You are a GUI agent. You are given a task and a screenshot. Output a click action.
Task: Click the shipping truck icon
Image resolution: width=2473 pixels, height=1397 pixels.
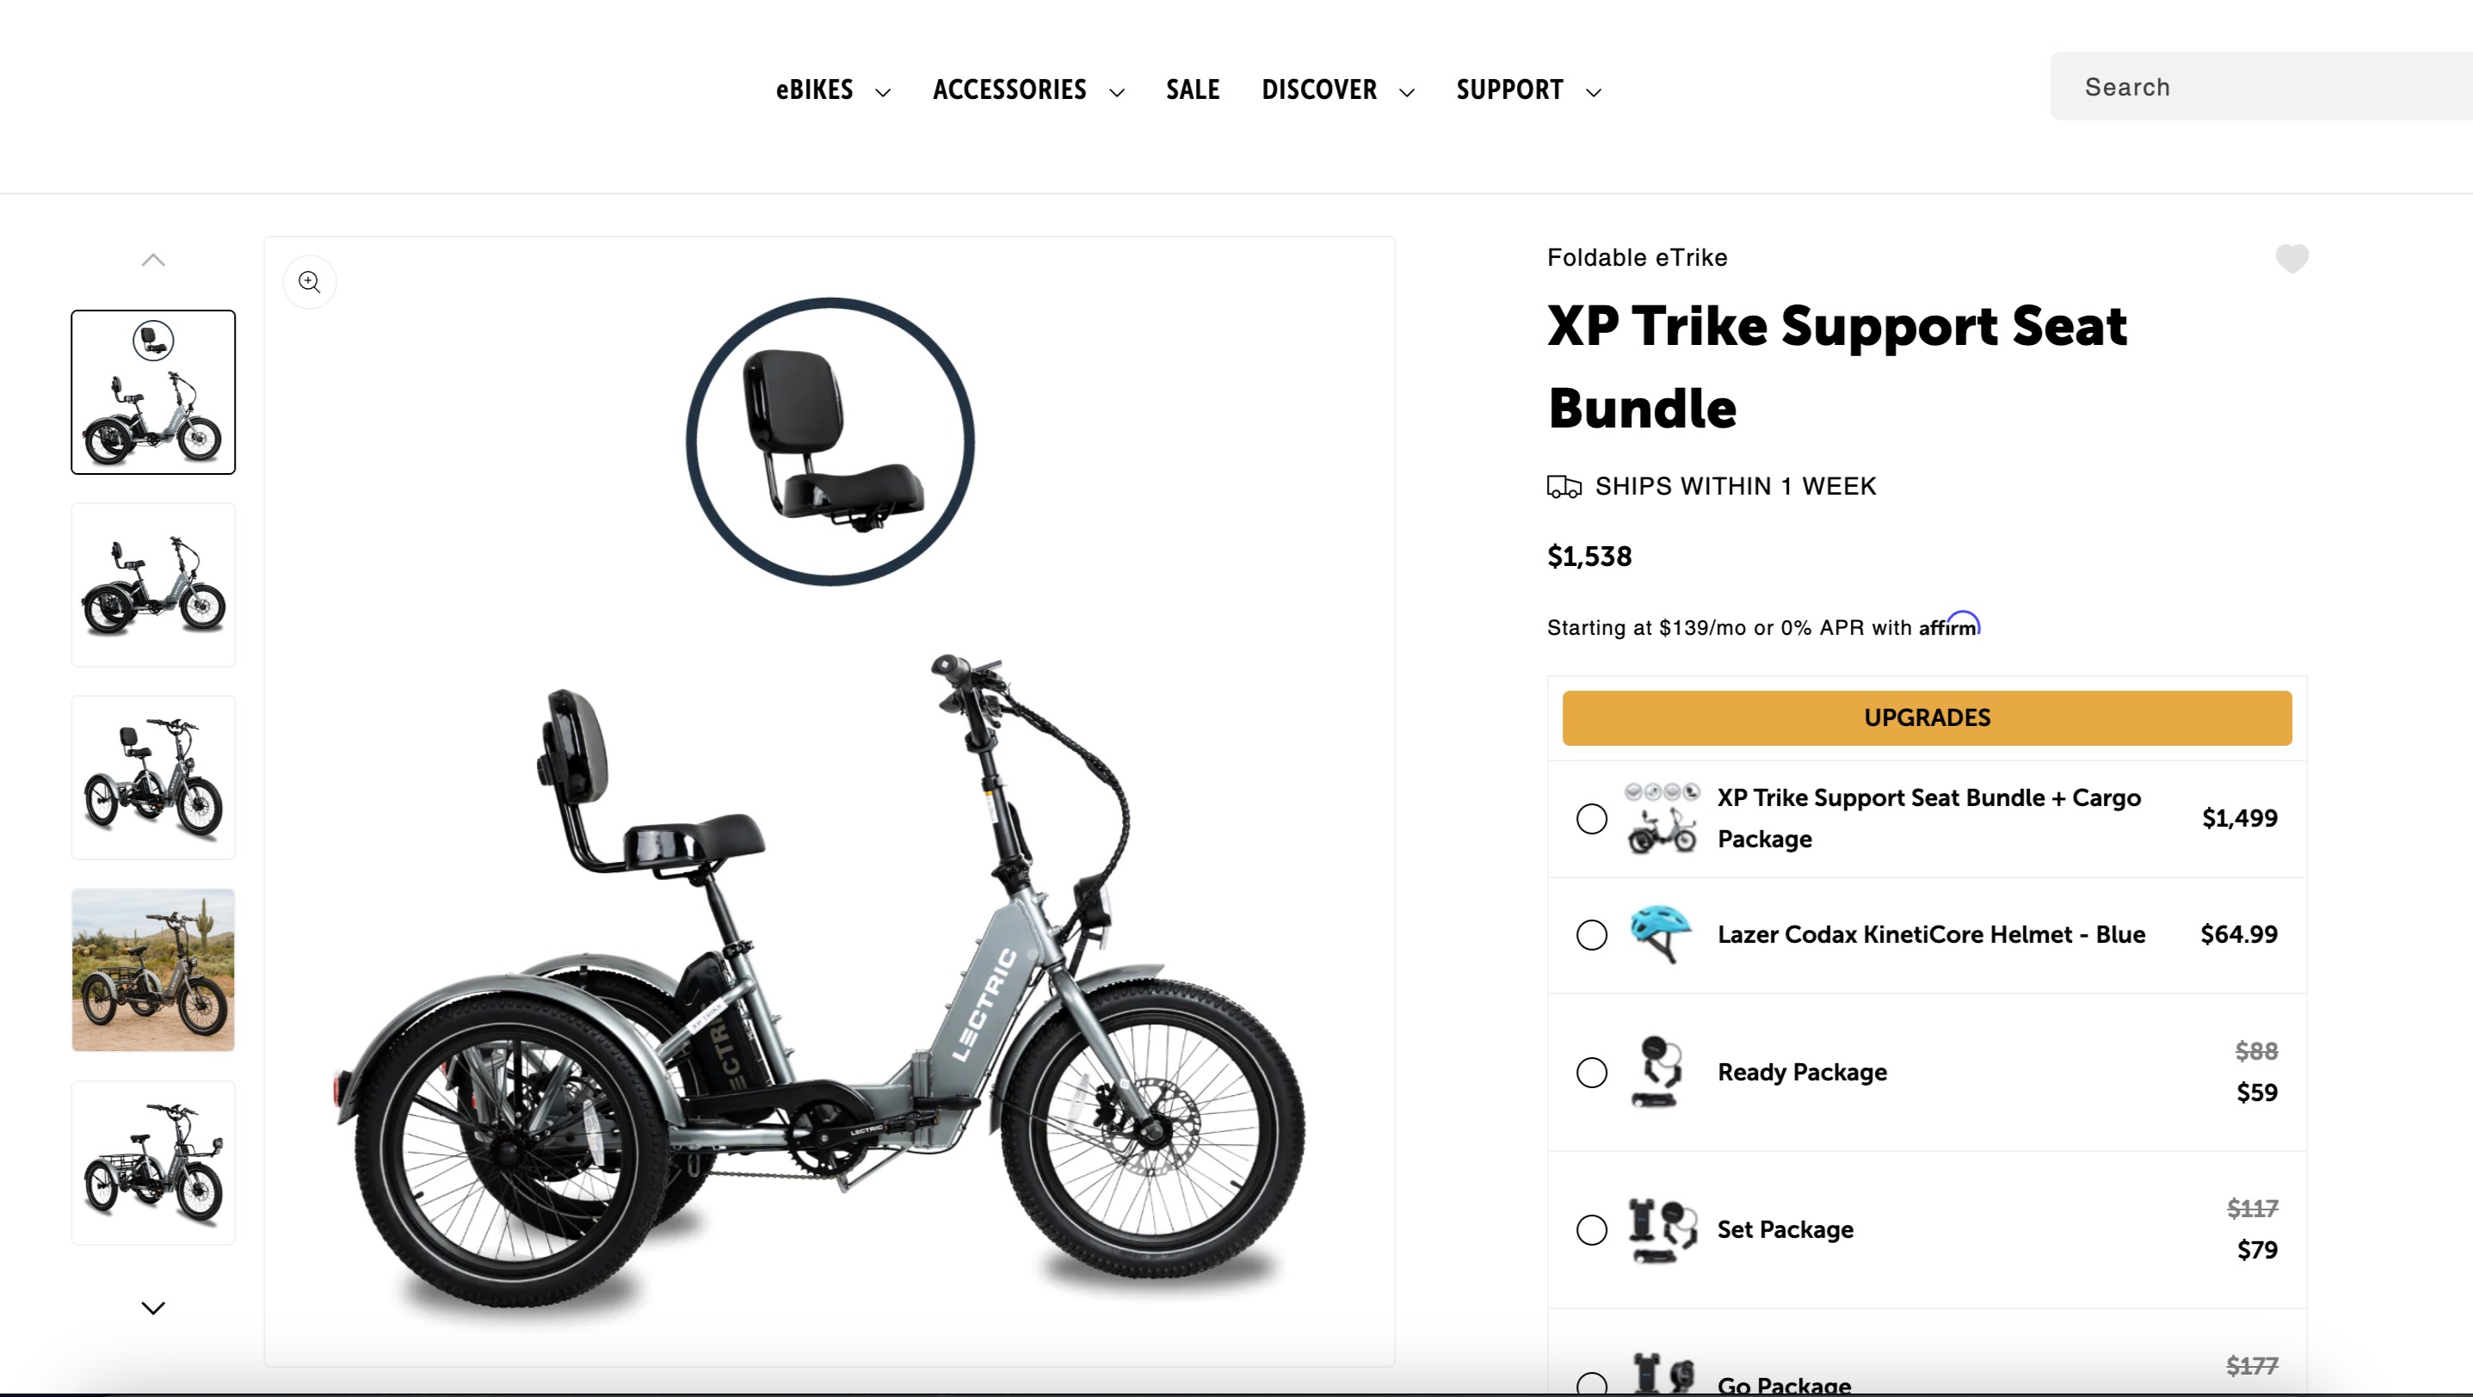point(1563,487)
